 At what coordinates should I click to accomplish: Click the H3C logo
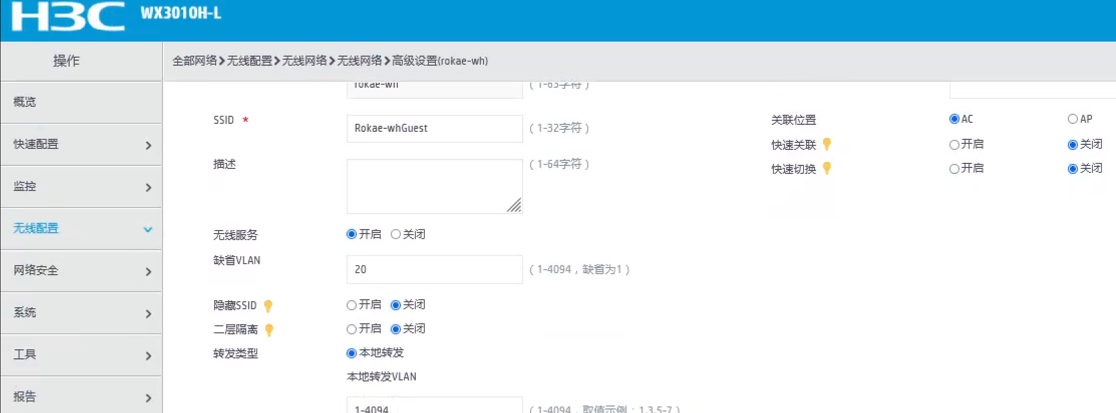(x=68, y=16)
